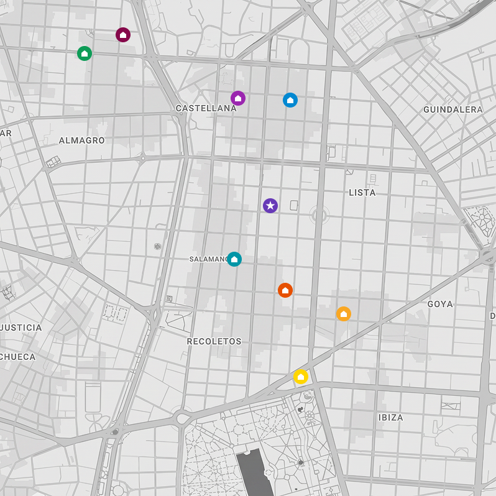This screenshot has height=496, width=496.
Task: Select the green house marker
Action: point(85,53)
